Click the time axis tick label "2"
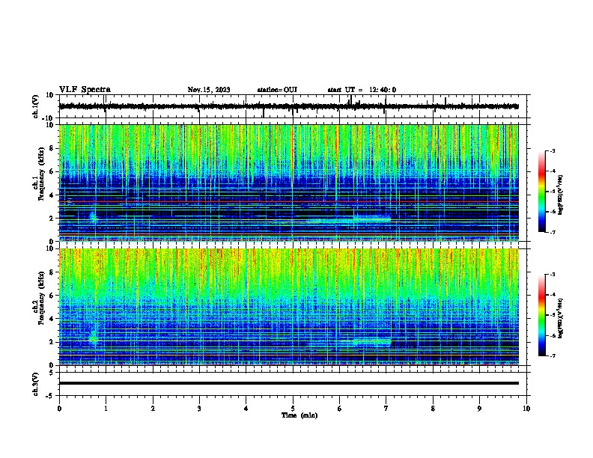 click(x=153, y=409)
